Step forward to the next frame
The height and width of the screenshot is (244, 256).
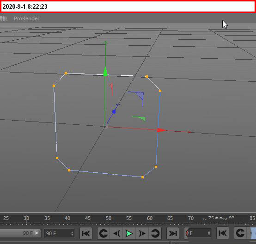[x=142, y=233]
